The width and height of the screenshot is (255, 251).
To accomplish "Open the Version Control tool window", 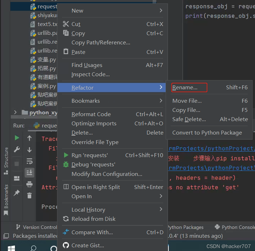I will click(x=37, y=227).
